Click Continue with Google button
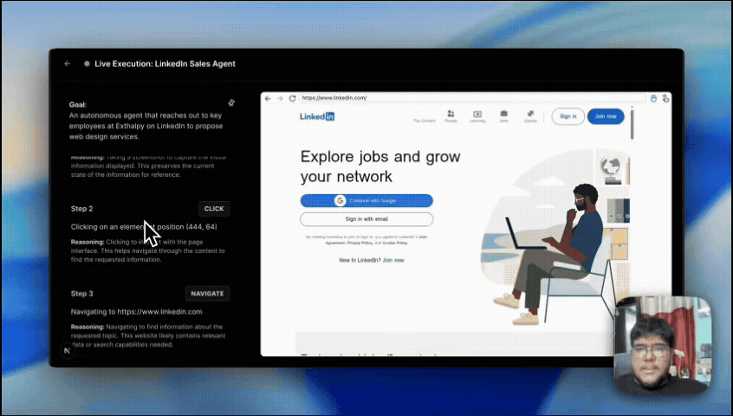 point(366,200)
